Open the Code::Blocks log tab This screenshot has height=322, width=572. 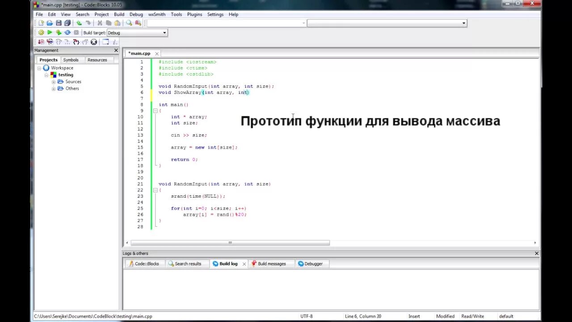point(144,264)
